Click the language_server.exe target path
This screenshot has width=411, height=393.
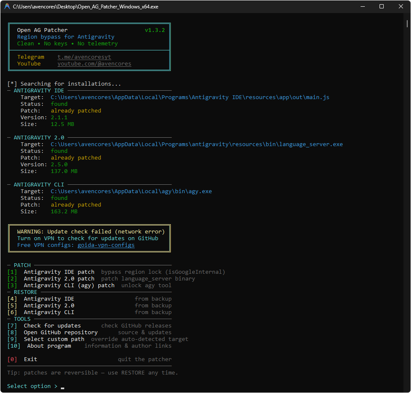pos(196,144)
